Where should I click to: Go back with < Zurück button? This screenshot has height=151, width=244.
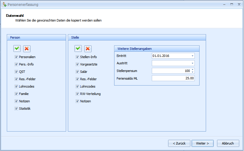[179, 143]
